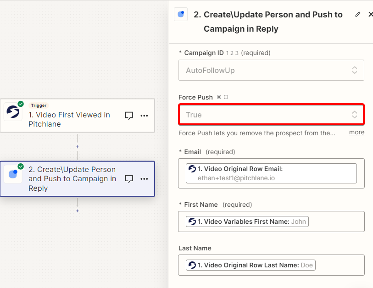Image resolution: width=373 pixels, height=288 pixels.
Task: Close the step configuration panel
Action: 370,15
